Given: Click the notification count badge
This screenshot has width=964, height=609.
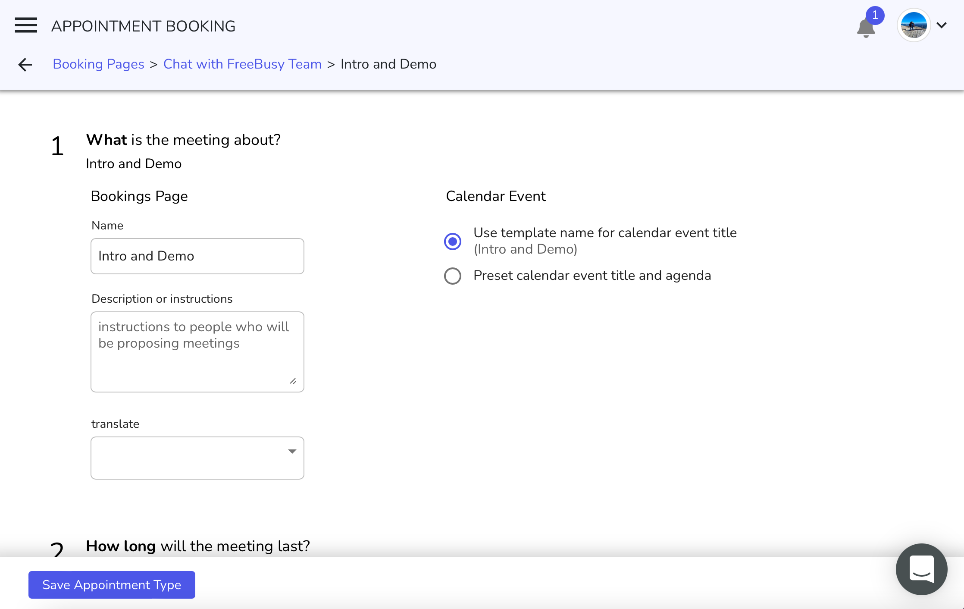Looking at the screenshot, I should point(875,16).
